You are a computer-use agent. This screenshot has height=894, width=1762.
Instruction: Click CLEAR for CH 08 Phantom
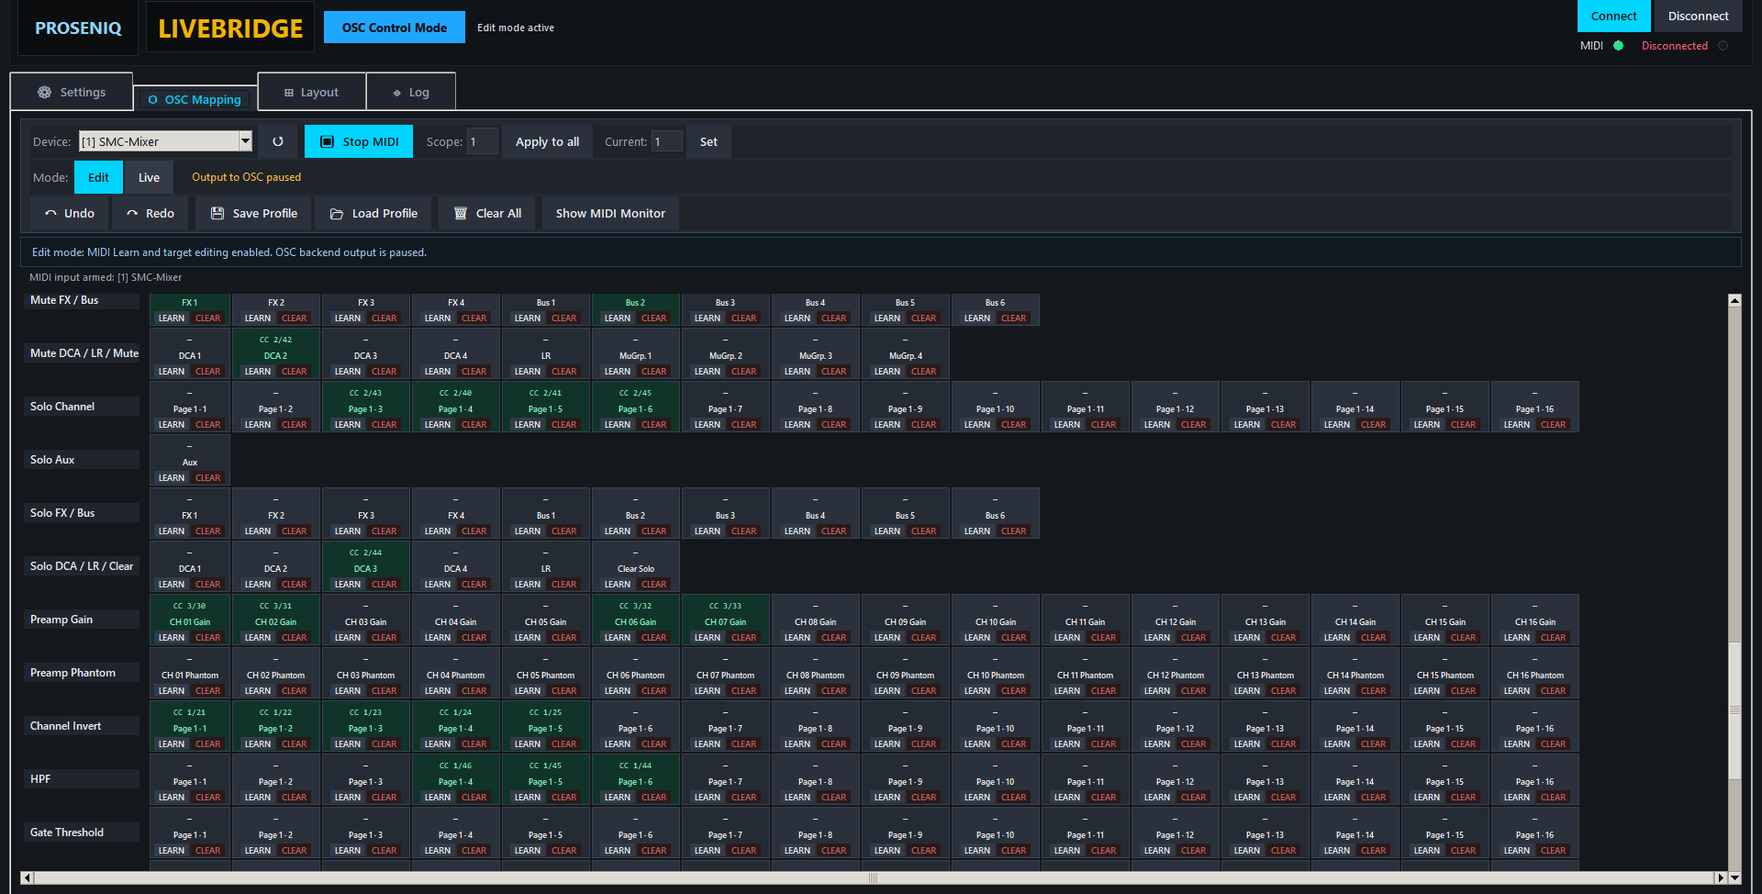coord(834,691)
